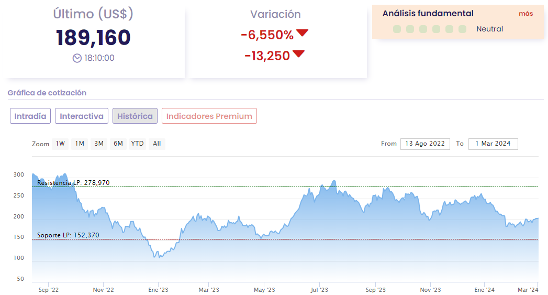Click the To date field 1 Mar 2024

tap(493, 144)
